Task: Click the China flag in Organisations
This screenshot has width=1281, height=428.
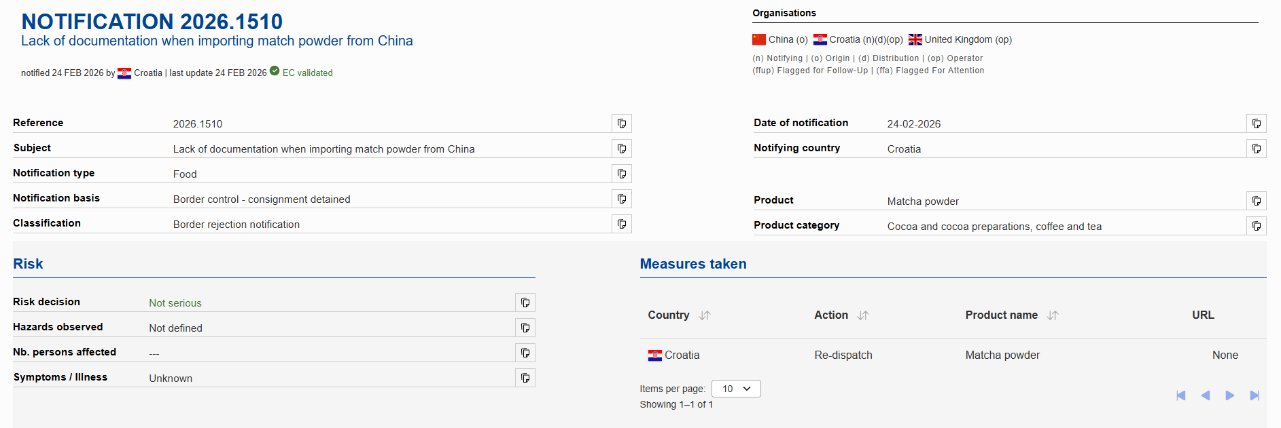Action: (759, 39)
